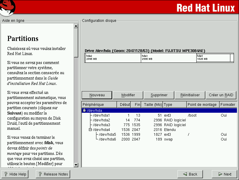Click the help panel scroll down arrow
This screenshot has width=239, height=180.
point(76,165)
